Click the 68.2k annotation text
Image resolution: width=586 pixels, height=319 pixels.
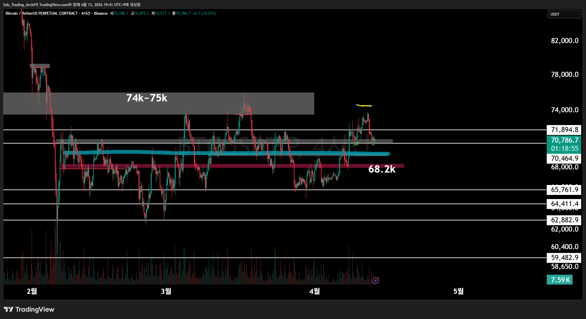(382, 169)
